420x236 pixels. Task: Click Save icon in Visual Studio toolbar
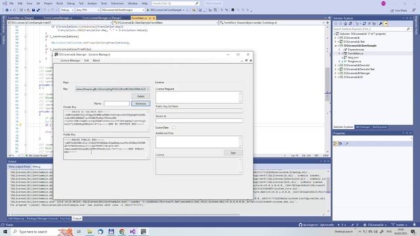tap(33, 10)
